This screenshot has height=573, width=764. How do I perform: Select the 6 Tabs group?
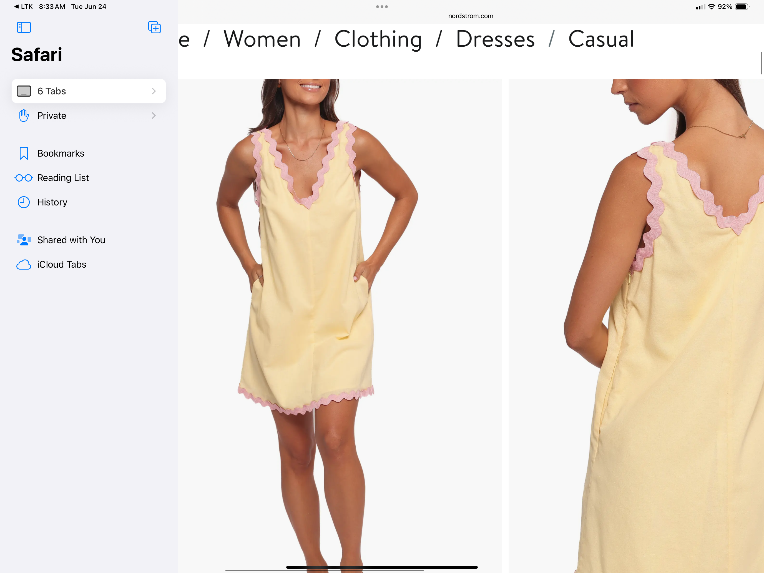pyautogui.click(x=89, y=91)
